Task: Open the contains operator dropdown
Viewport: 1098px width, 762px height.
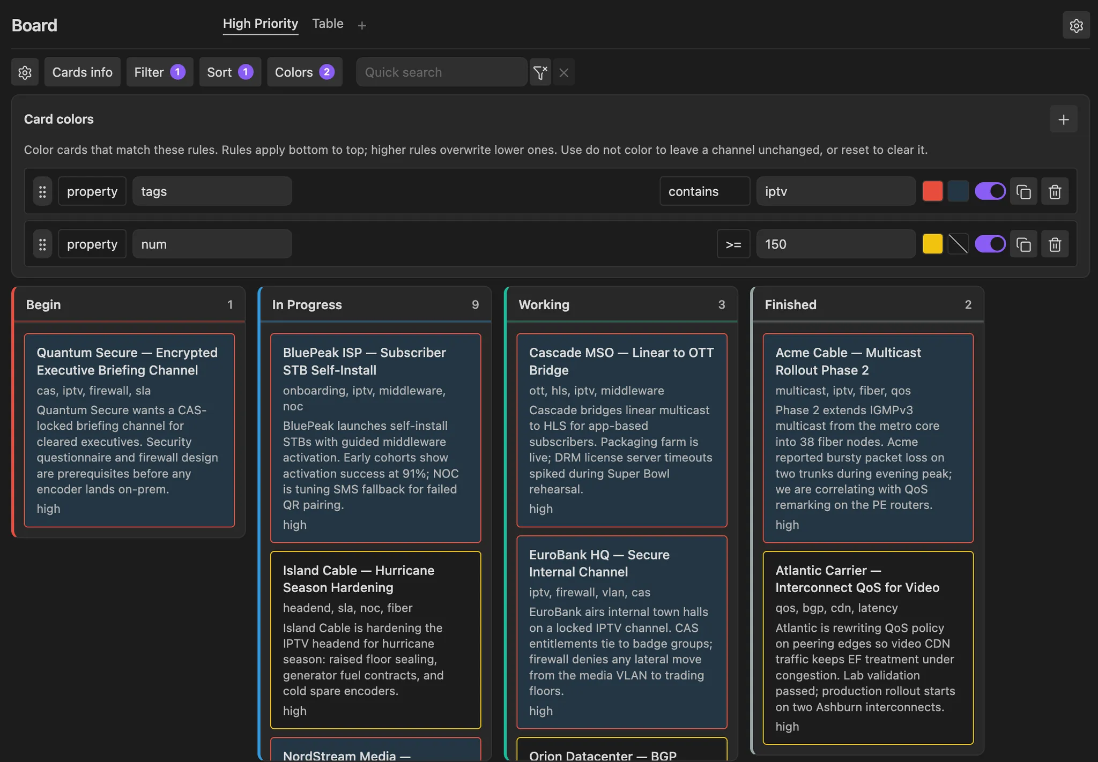Action: pyautogui.click(x=704, y=191)
